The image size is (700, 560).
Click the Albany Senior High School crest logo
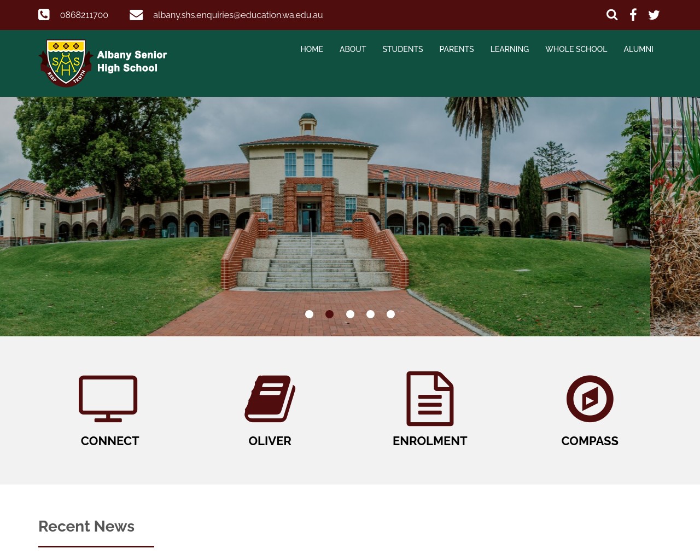coord(66,63)
